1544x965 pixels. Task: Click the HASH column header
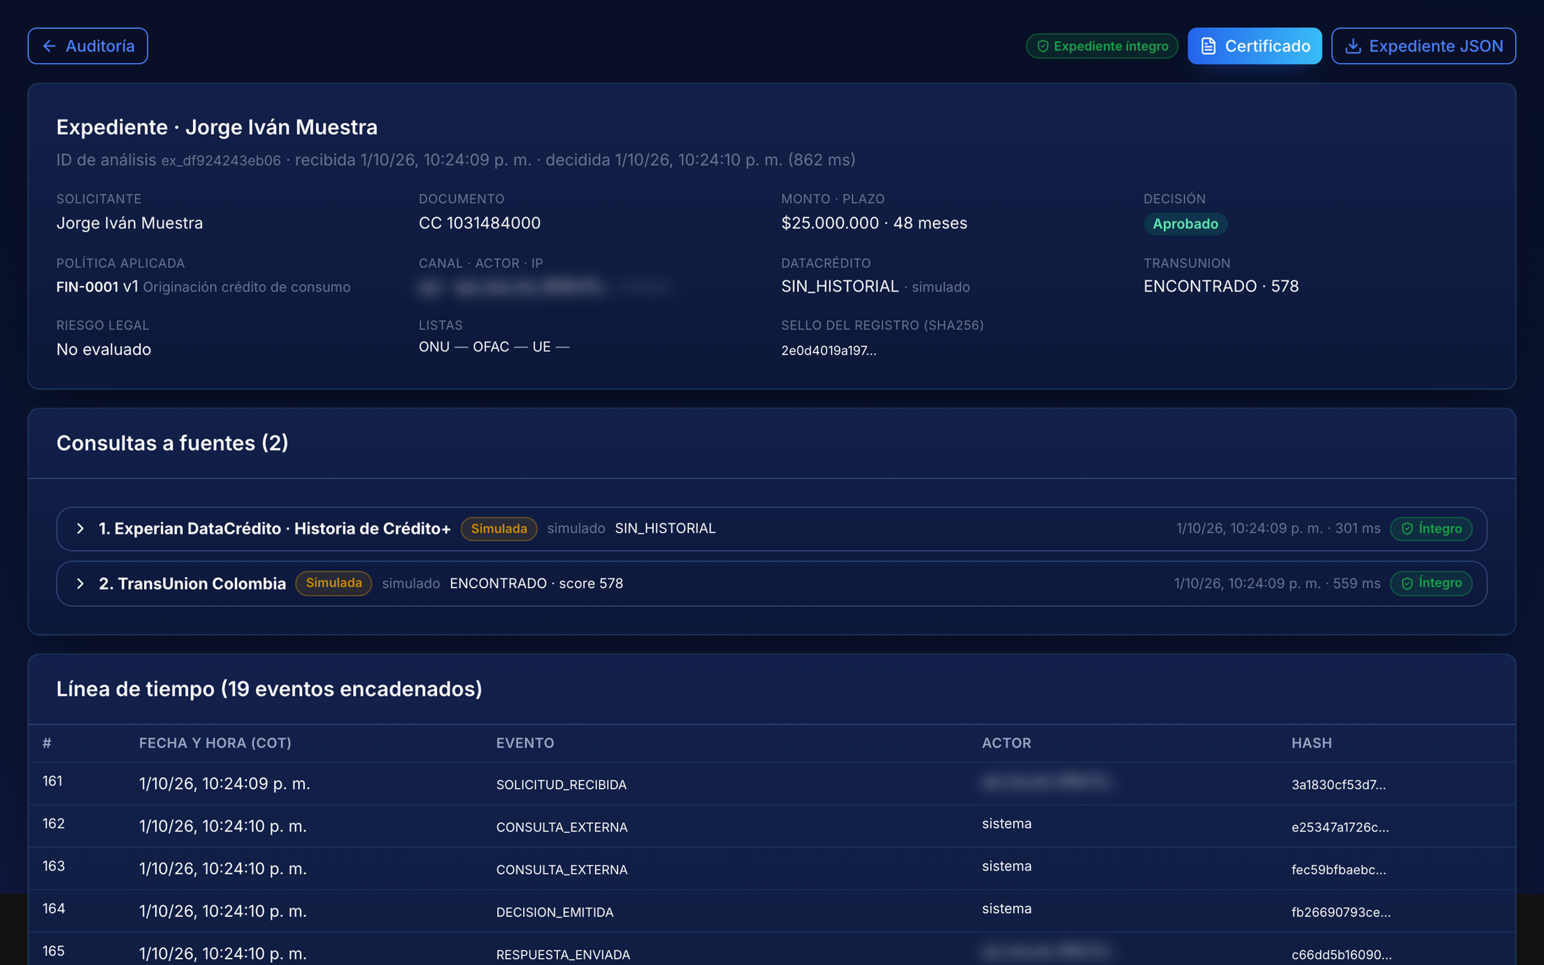(1312, 743)
